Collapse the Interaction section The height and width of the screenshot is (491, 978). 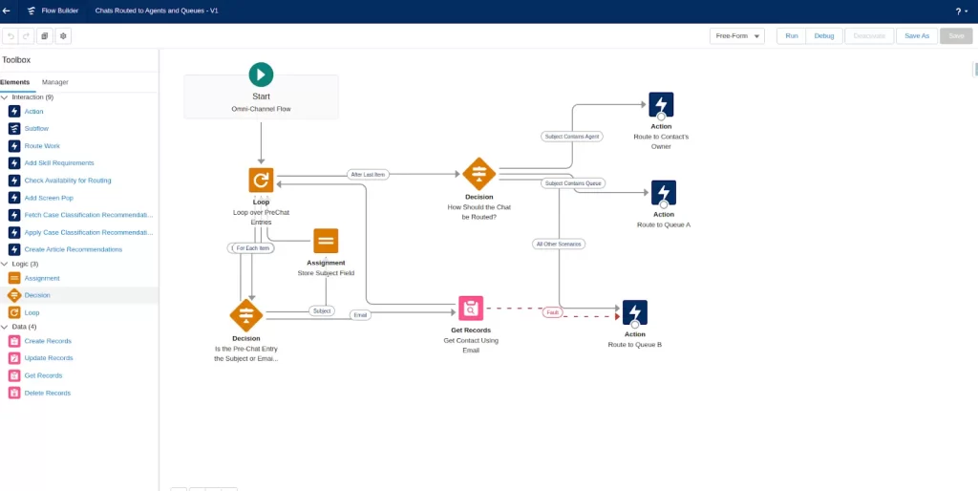coord(5,97)
